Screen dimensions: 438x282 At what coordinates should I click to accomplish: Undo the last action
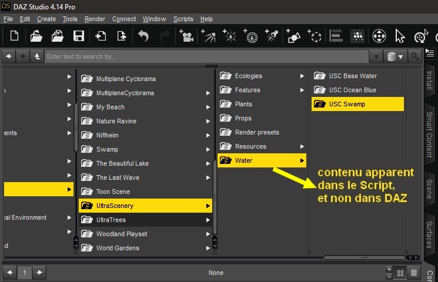(143, 36)
